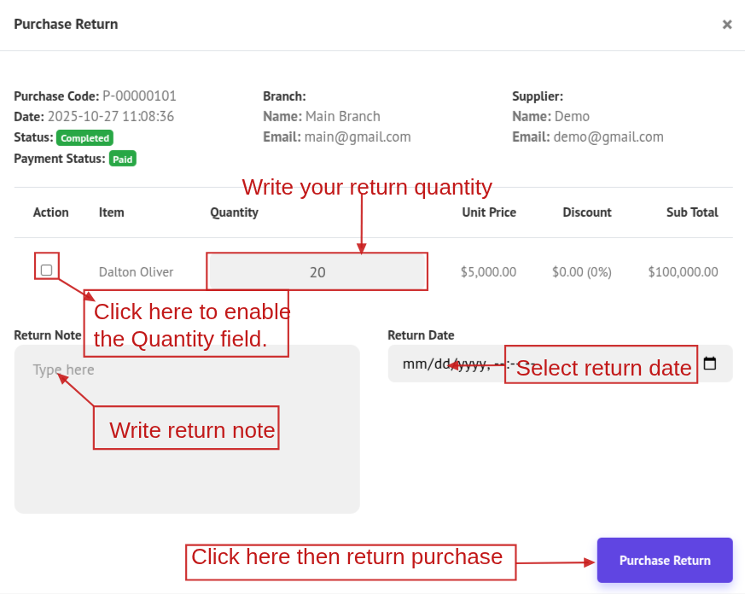Click the green Completed status badge

(84, 137)
